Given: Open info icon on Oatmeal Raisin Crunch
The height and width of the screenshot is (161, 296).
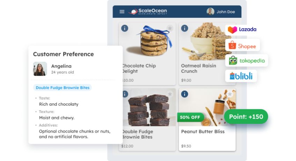Looking at the screenshot, I should [x=185, y=28].
